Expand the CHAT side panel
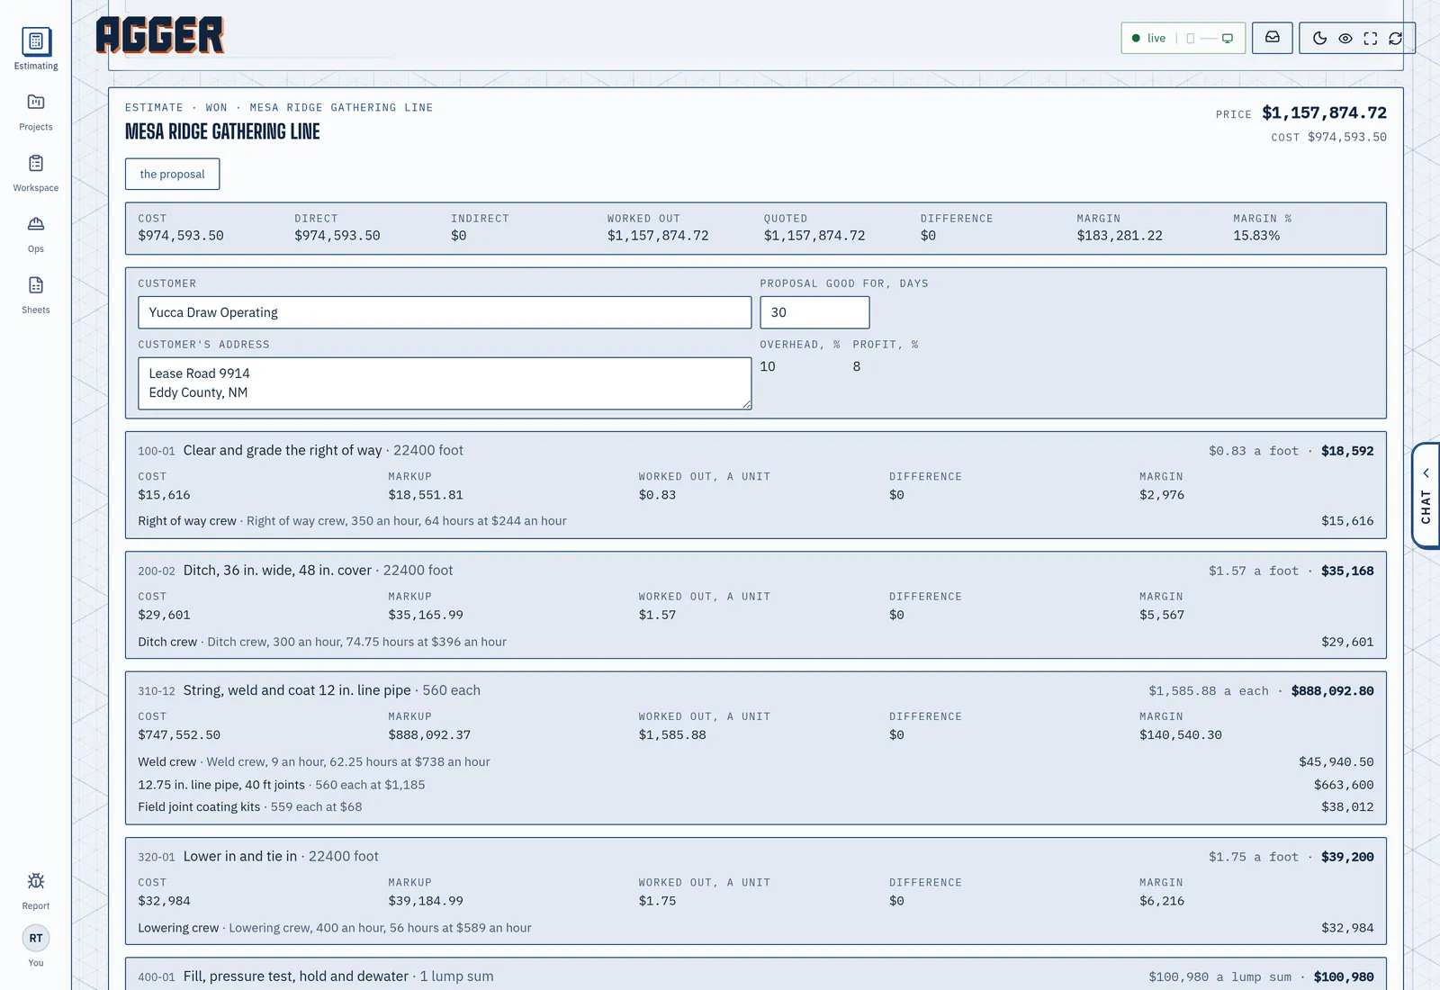1440x990 pixels. pos(1426,495)
